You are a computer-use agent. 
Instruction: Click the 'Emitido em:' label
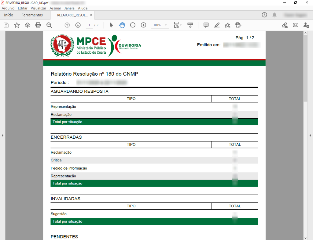click(209, 45)
